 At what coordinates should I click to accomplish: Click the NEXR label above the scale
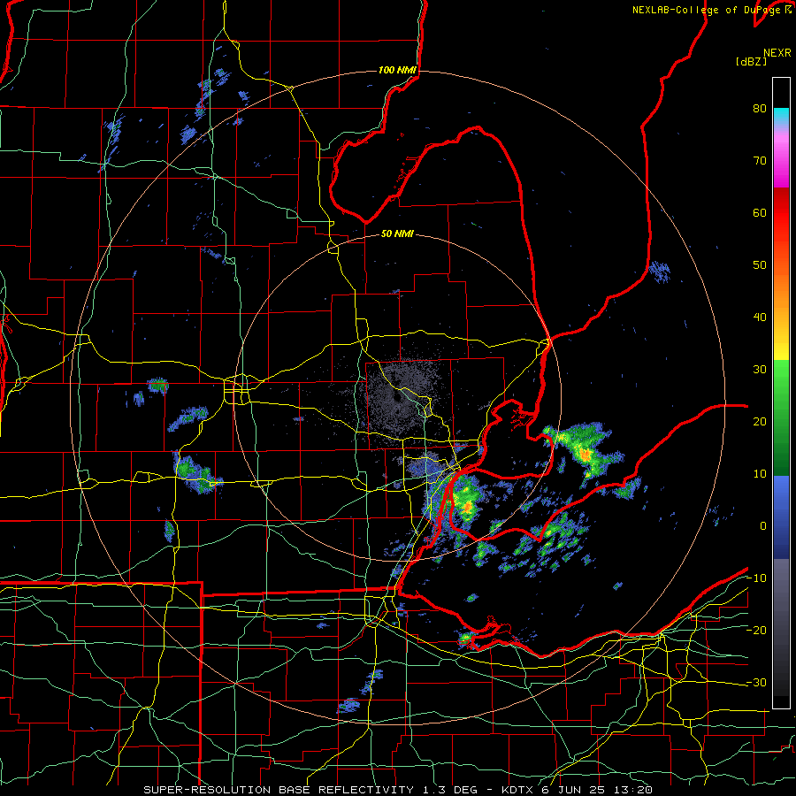pos(777,53)
